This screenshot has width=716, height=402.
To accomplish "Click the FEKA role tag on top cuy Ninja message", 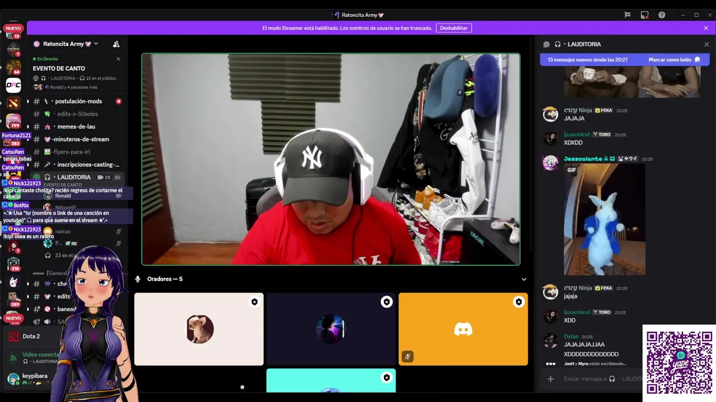I will (604, 111).
